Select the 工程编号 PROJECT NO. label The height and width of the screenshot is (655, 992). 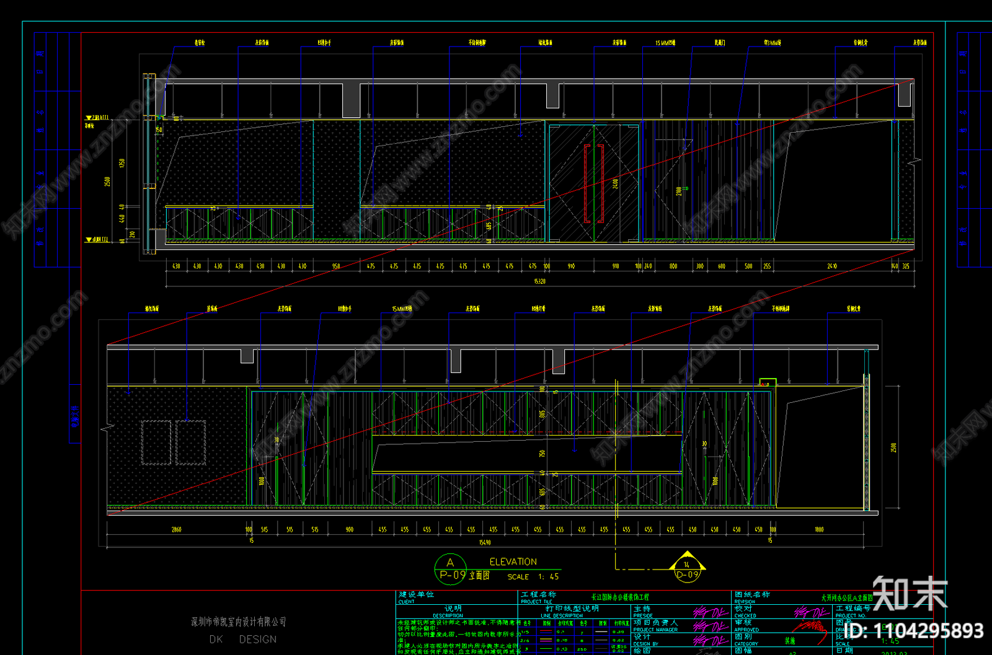coord(852,612)
